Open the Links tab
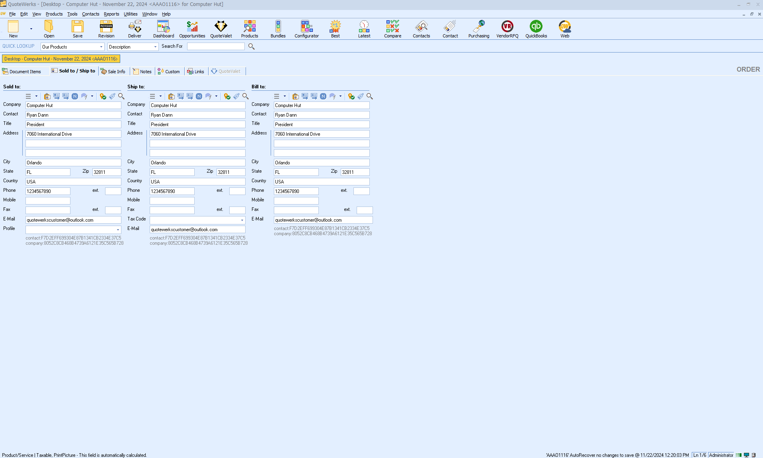This screenshot has width=763, height=458. [195, 72]
